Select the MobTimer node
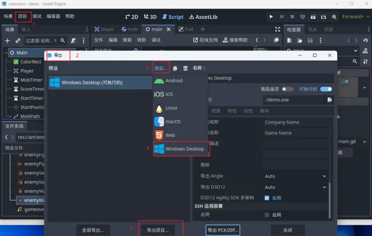Viewport: 372px width, 236px height. point(31,80)
